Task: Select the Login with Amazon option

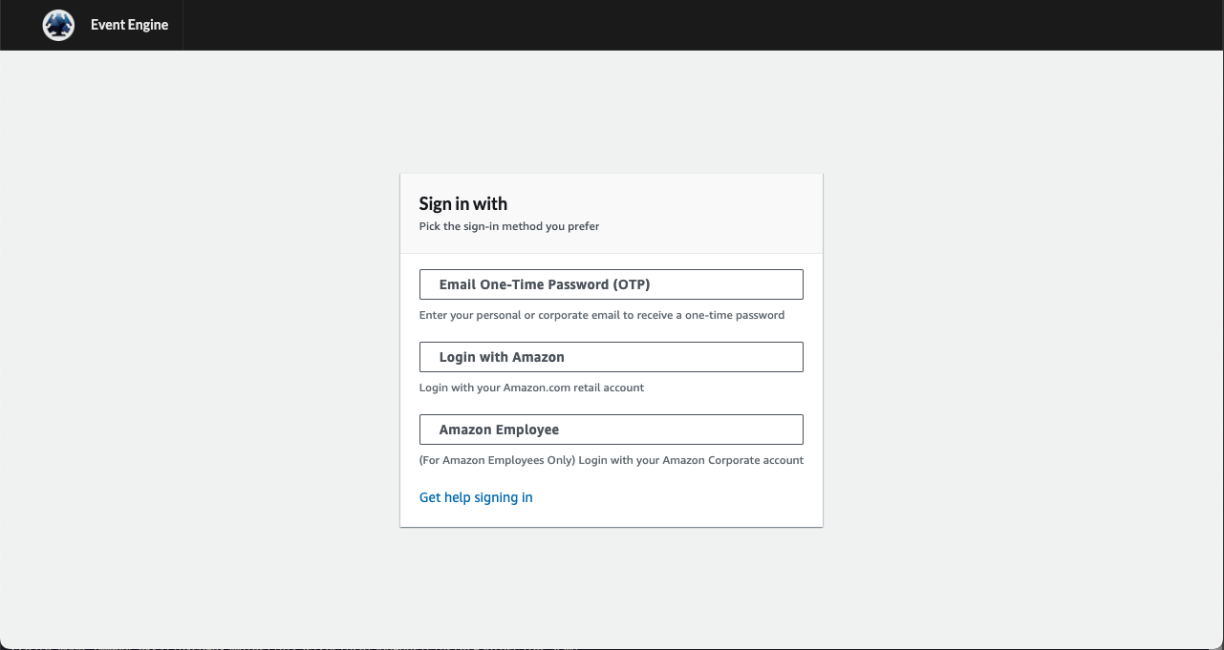Action: point(611,357)
